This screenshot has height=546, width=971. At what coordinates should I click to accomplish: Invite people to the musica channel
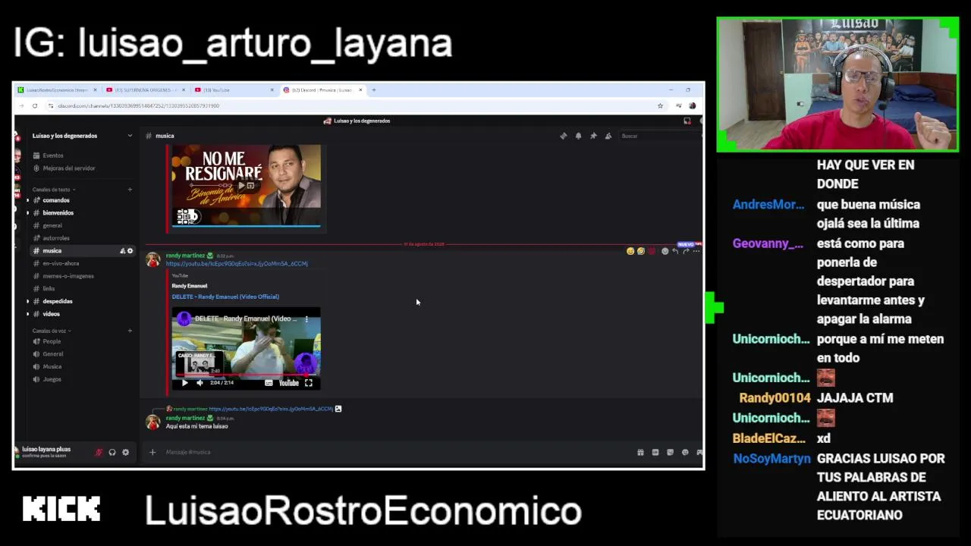point(122,251)
